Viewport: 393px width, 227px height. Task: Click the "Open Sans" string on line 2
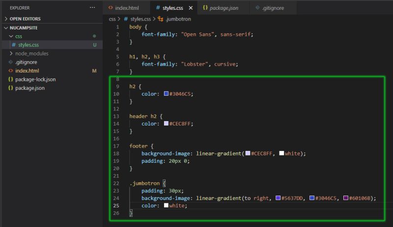pyautogui.click(x=198, y=34)
